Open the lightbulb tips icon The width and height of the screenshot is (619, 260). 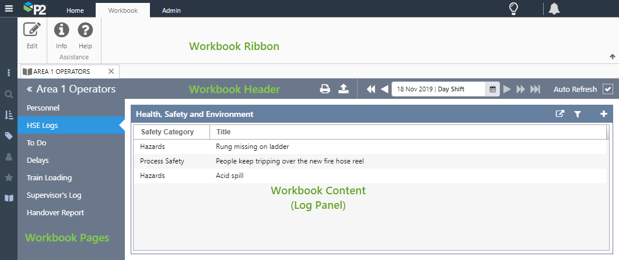513,8
